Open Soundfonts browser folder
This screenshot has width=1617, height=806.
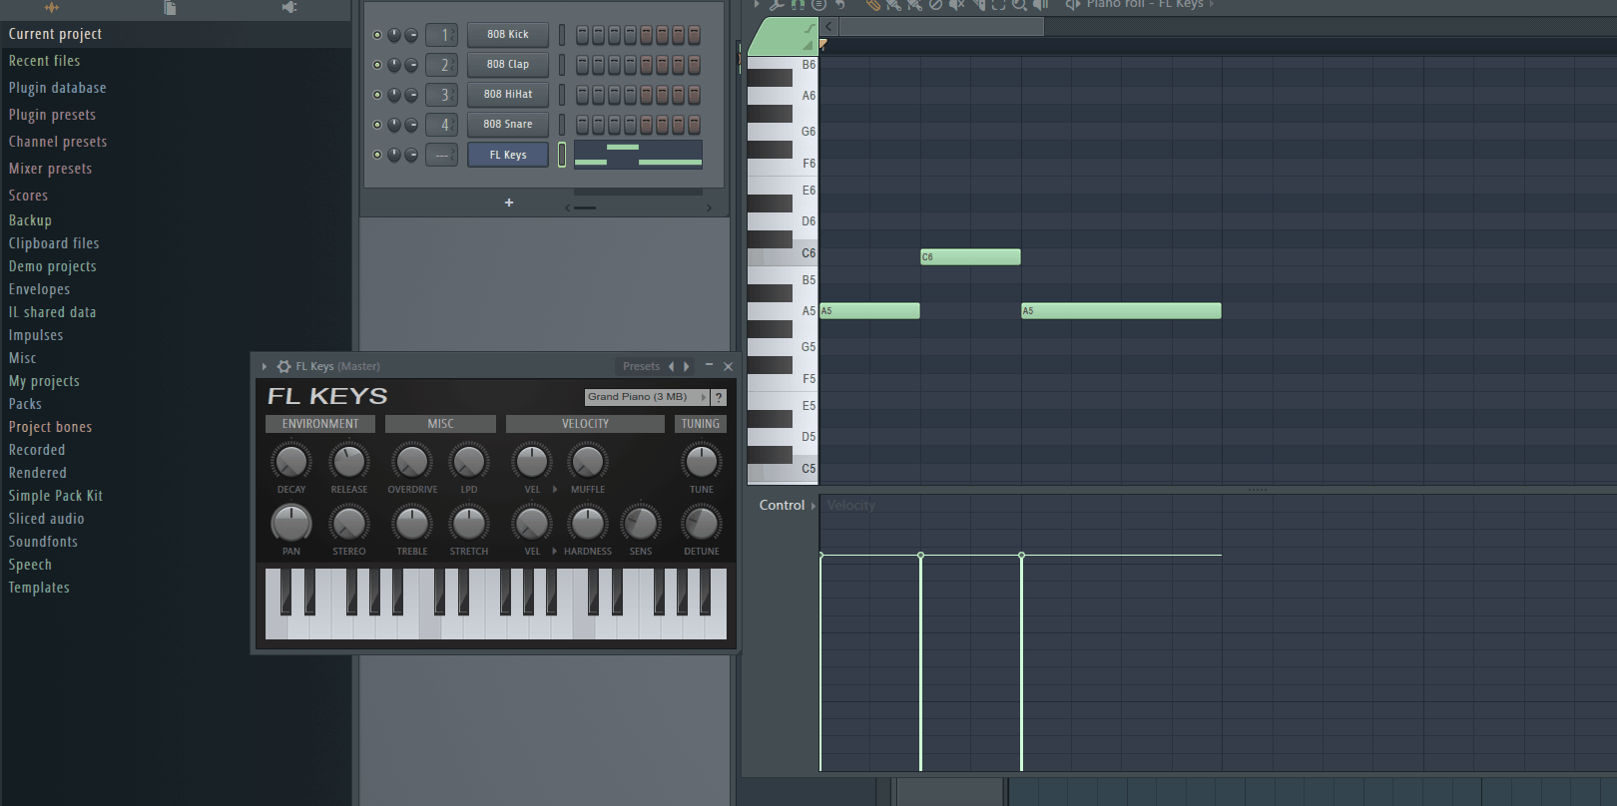tap(43, 542)
